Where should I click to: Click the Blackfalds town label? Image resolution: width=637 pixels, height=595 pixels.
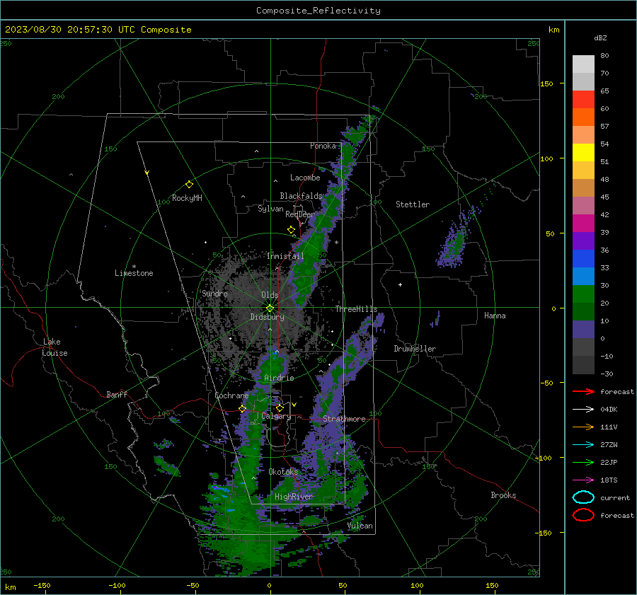pyautogui.click(x=301, y=196)
